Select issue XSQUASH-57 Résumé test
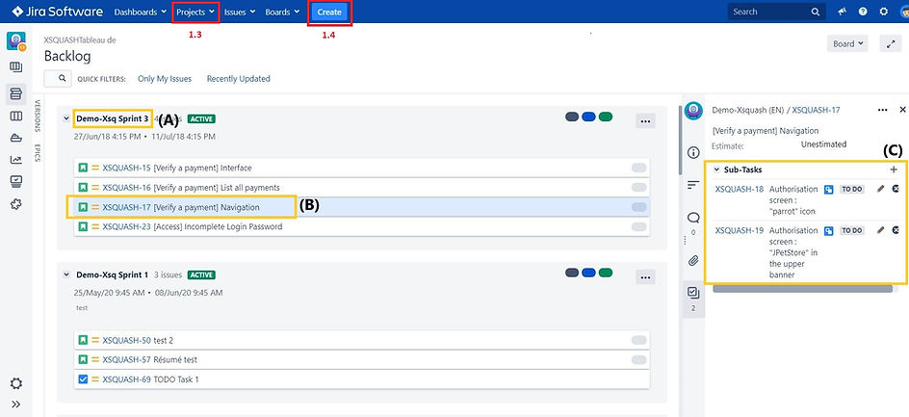909x417 pixels. pyautogui.click(x=362, y=359)
